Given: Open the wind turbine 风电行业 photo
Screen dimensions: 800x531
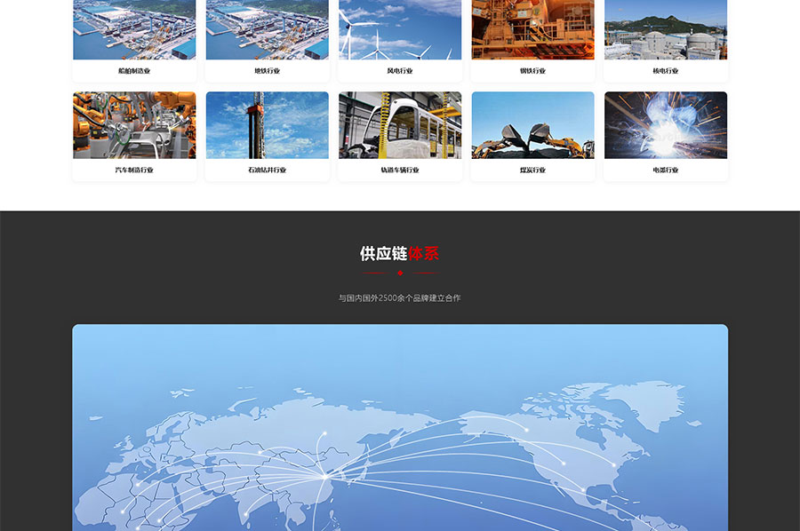Looking at the screenshot, I should 400,29.
